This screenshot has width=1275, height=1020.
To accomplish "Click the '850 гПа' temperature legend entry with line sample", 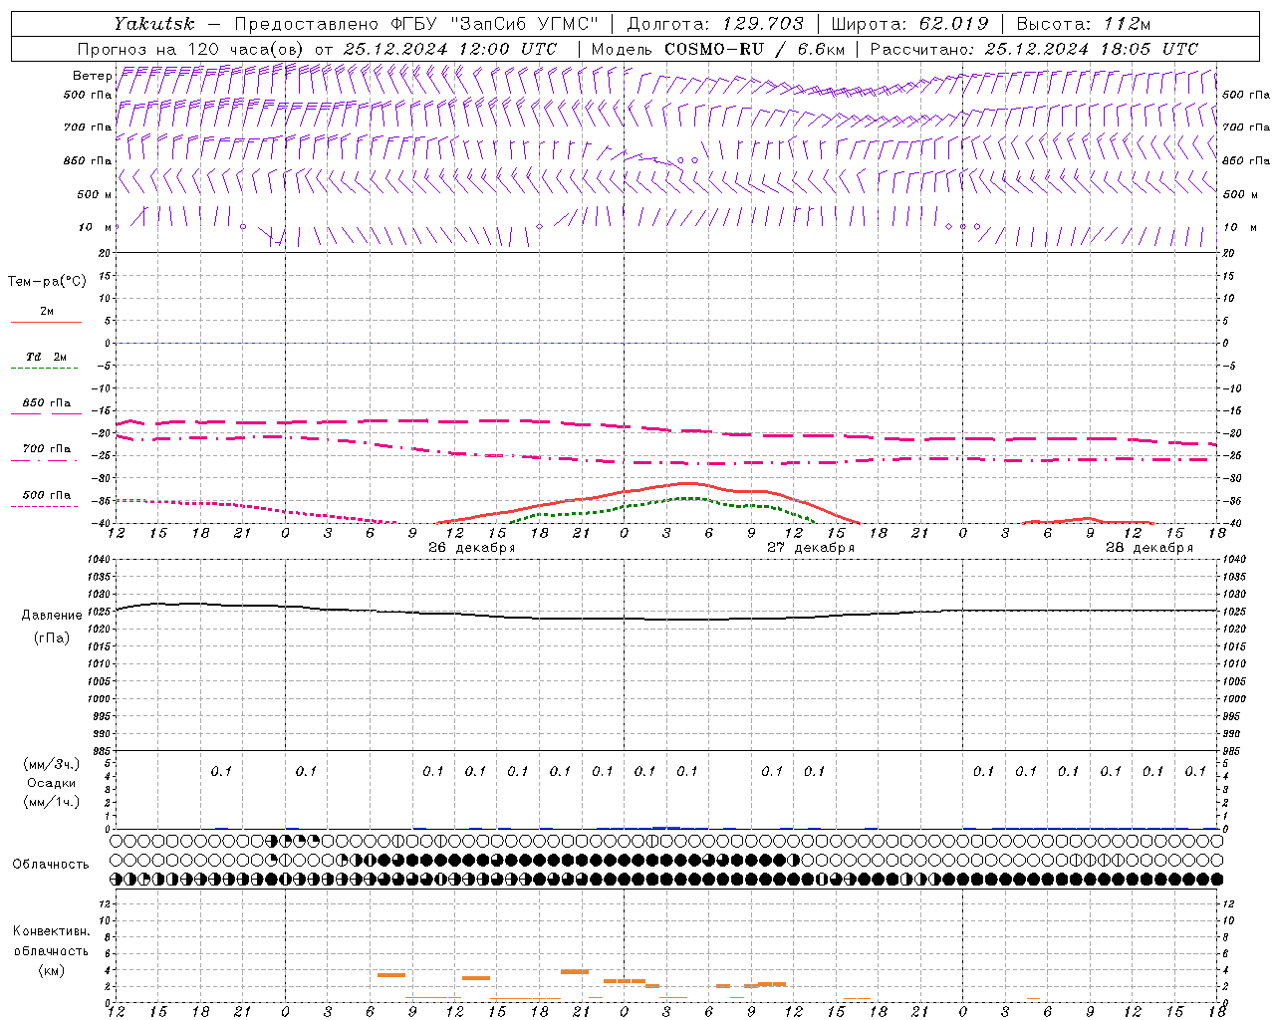I will click(x=46, y=407).
